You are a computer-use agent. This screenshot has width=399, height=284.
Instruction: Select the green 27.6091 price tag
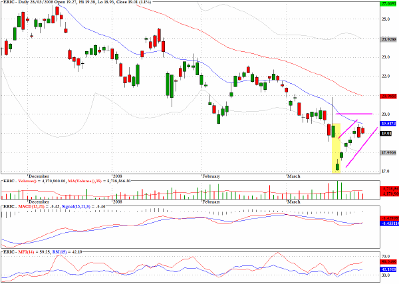pyautogui.click(x=389, y=3)
